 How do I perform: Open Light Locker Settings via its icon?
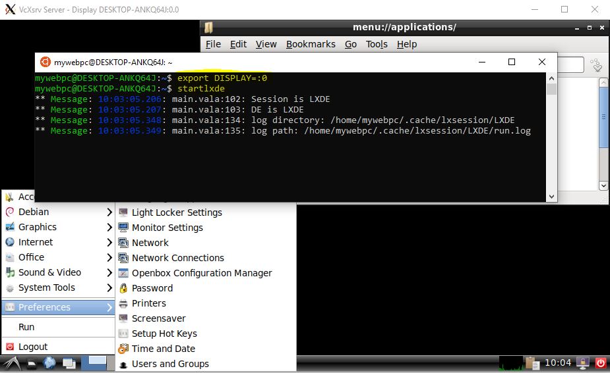tap(123, 212)
